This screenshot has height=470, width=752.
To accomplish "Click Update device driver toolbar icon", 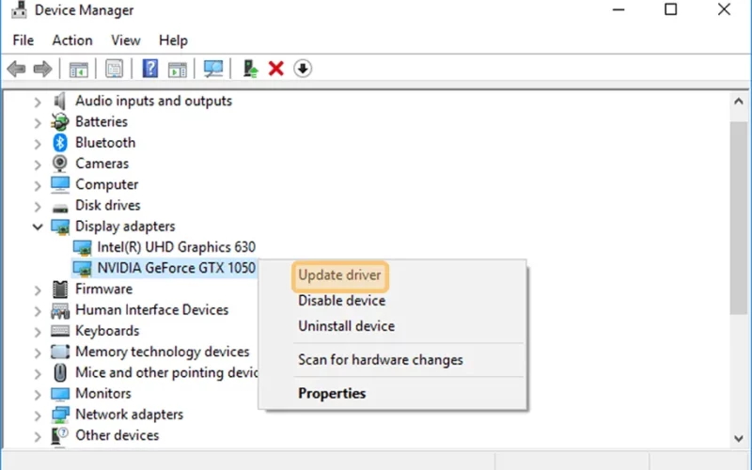I will click(x=250, y=69).
